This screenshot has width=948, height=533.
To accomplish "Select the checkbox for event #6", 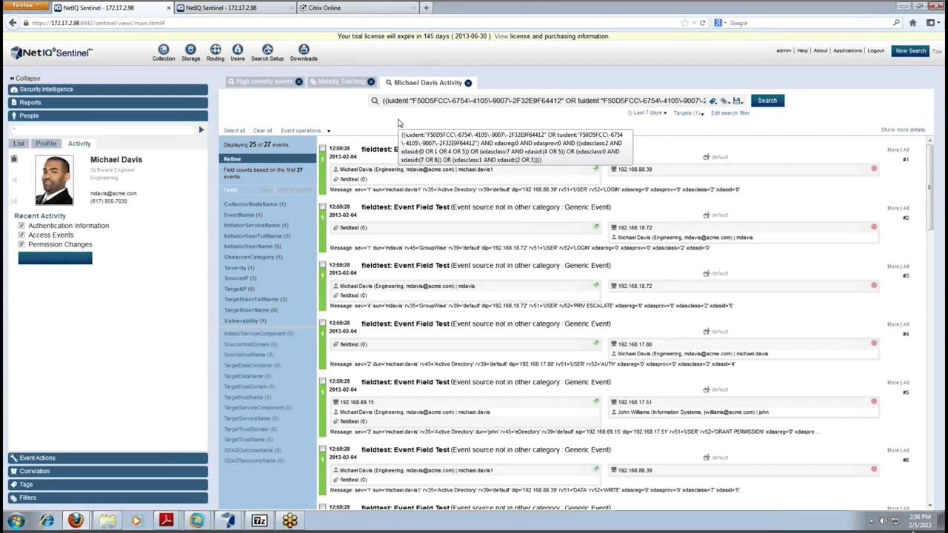I will point(322,449).
